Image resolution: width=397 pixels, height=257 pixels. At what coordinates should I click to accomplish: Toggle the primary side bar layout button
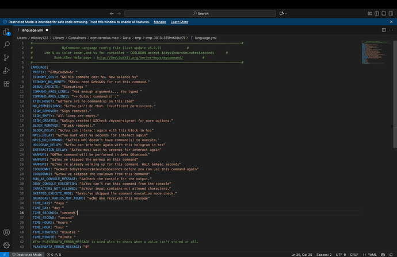pyautogui.click(x=377, y=13)
